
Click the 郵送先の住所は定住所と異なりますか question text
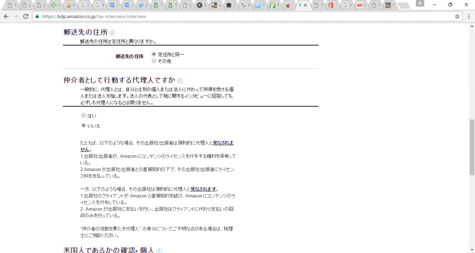118,41
